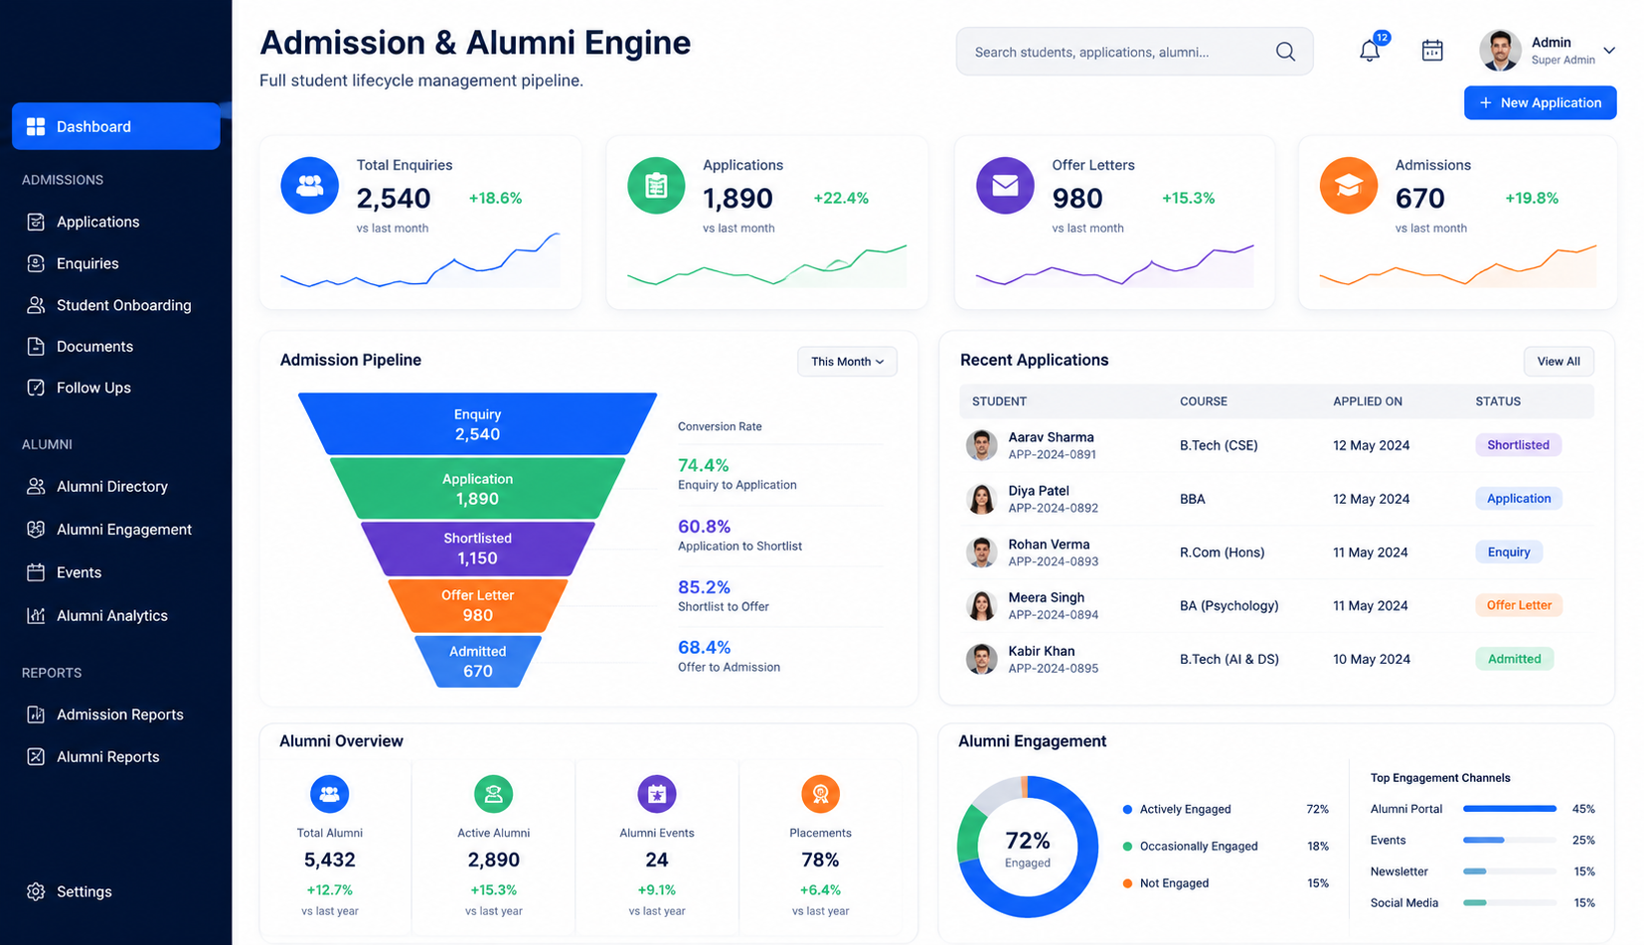The width and height of the screenshot is (1644, 945).
Task: Click the Admitted funnel stage
Action: click(x=477, y=662)
